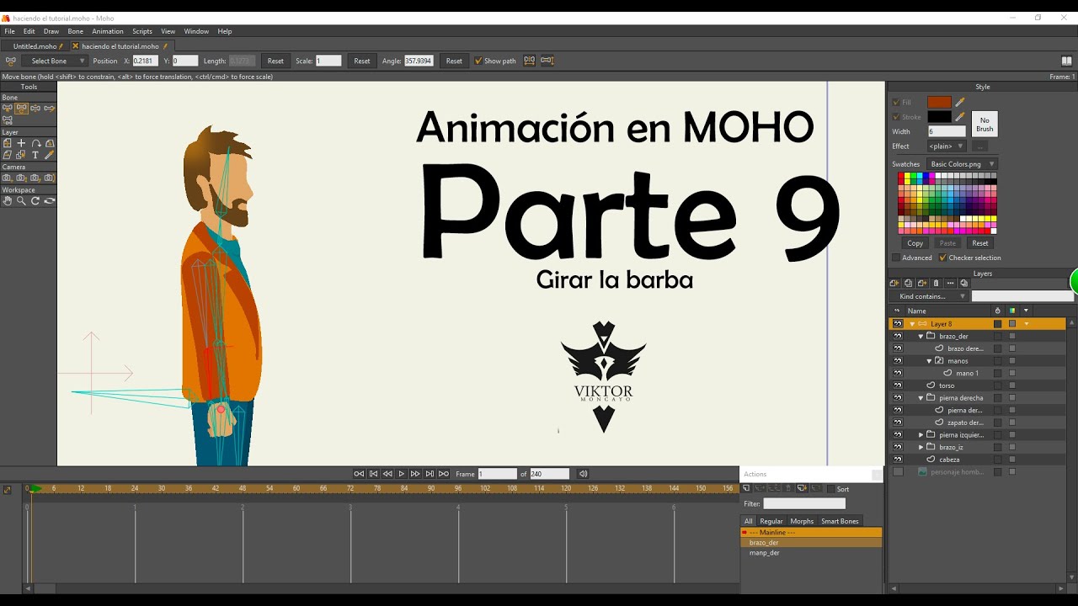This screenshot has width=1078, height=606.
Task: Click the Duplicate Layer icon
Action: click(908, 284)
